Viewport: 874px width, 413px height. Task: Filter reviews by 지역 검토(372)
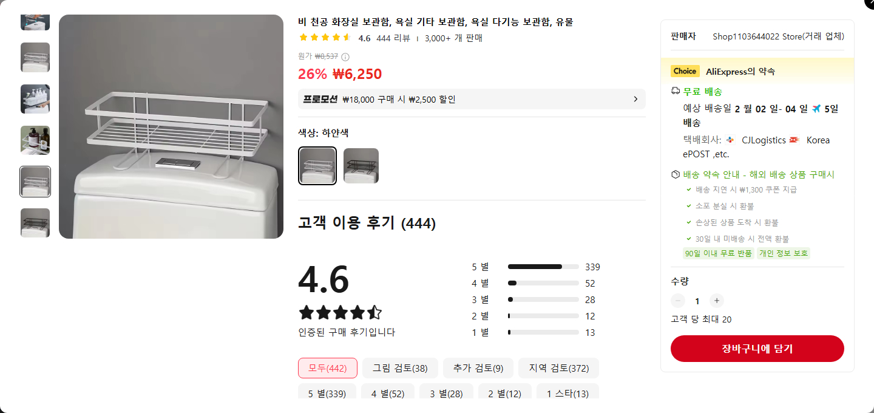(559, 368)
